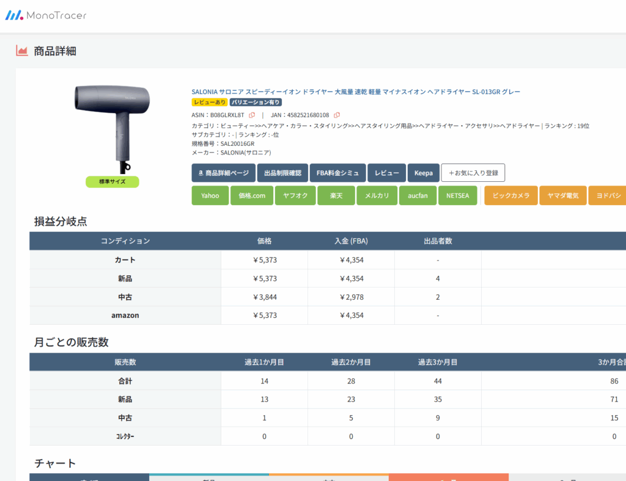Image resolution: width=626 pixels, height=481 pixels.
Task: Click the 損益分岐点 section heading
Action: [x=61, y=221]
